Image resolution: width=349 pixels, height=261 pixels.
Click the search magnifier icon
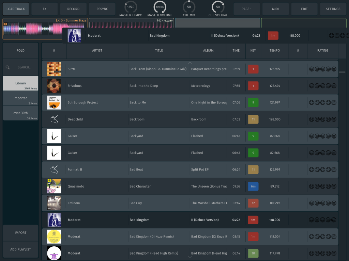[x=8, y=67]
